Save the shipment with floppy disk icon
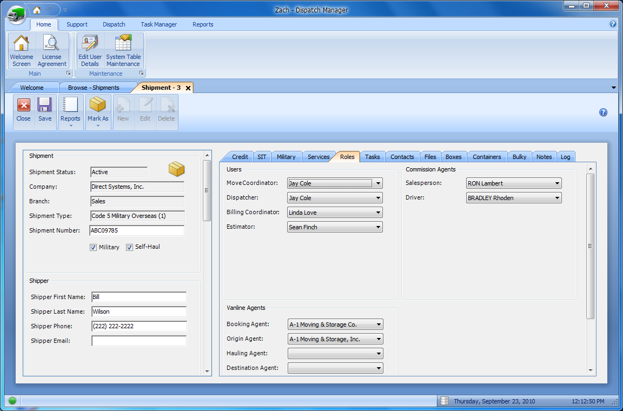Screen dimensions: 623x411 pos(45,105)
